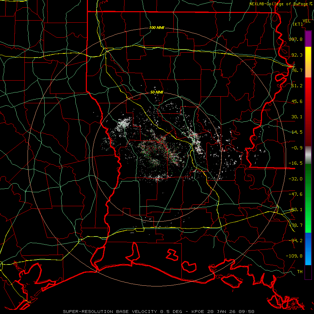This screenshot has height=314, width=314.
Task: Select the 107.8 legend value
Action: (x=296, y=39)
